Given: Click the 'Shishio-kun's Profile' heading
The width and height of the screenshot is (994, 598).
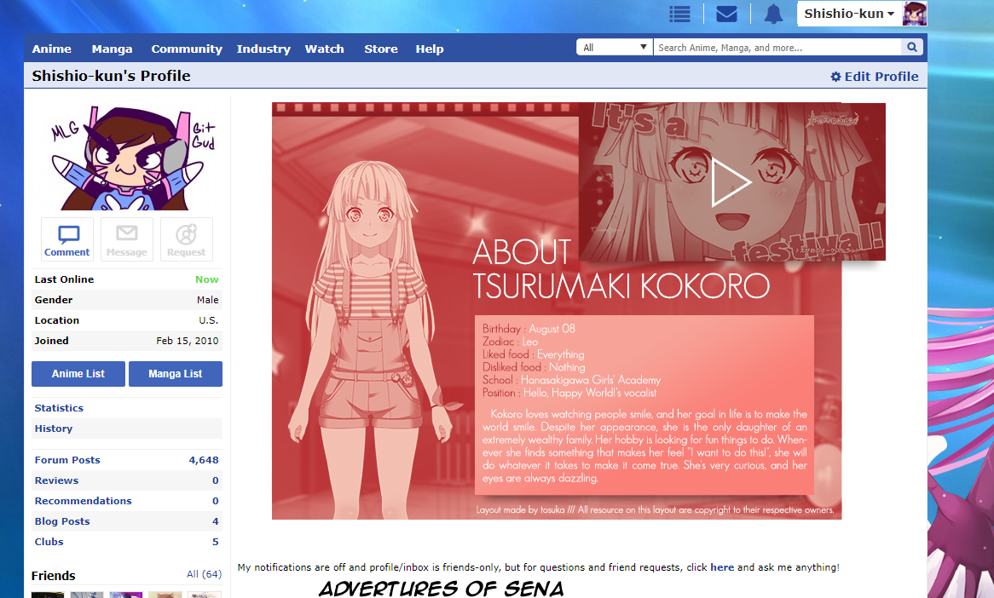Looking at the screenshot, I should click(x=111, y=76).
